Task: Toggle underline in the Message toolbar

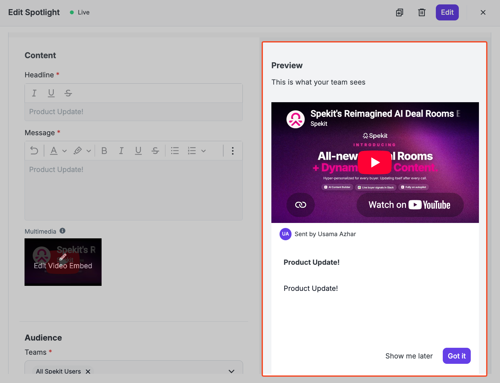Action: click(x=138, y=151)
